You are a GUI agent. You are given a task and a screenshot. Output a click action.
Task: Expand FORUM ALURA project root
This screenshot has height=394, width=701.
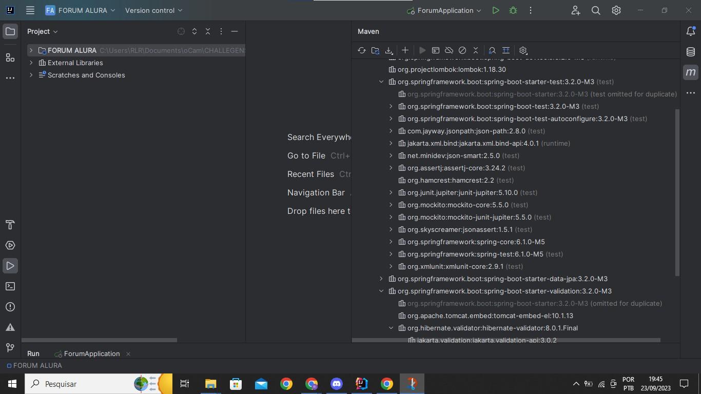tap(31, 50)
